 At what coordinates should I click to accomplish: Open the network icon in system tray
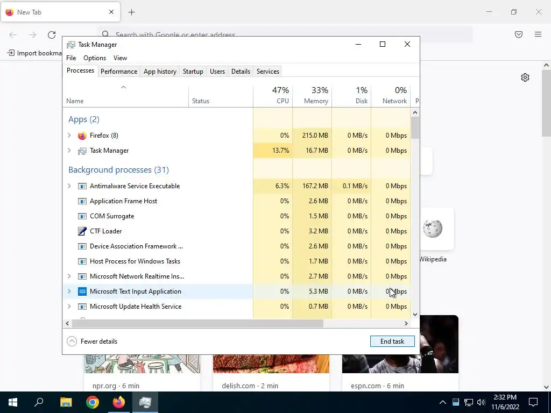[x=469, y=402]
